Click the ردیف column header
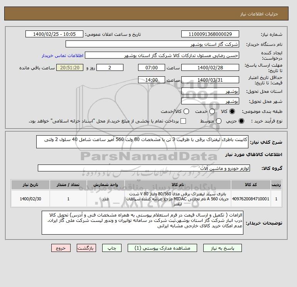The image size is (297, 287). pos(276,185)
